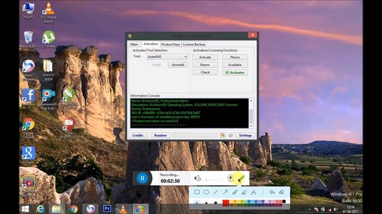Adjust the recorder volume slider
Viewport: 382px width, 214px height.
(214, 180)
